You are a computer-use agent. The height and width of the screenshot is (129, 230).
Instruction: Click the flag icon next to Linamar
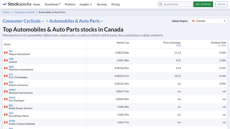tap(6, 60)
